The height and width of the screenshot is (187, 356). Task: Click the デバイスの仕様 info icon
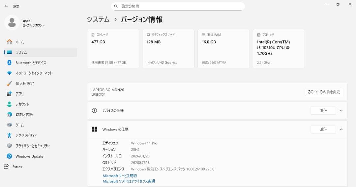pyautogui.click(x=94, y=110)
